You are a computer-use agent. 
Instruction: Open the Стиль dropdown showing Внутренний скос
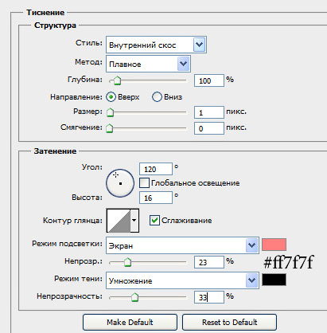coord(156,45)
